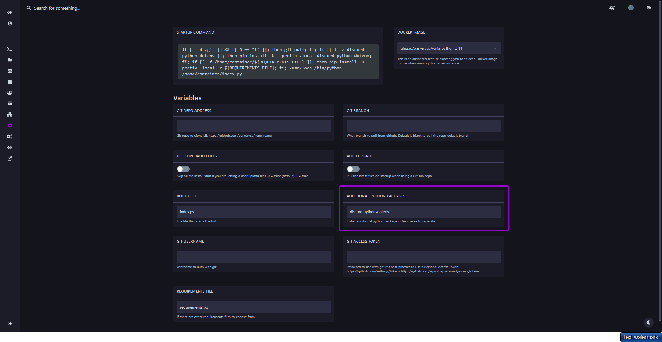Enable the Auto Update switch

click(353, 169)
